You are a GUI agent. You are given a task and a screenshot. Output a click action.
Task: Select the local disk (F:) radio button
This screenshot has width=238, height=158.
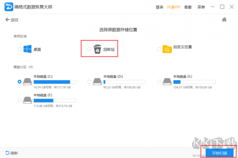point(19,100)
